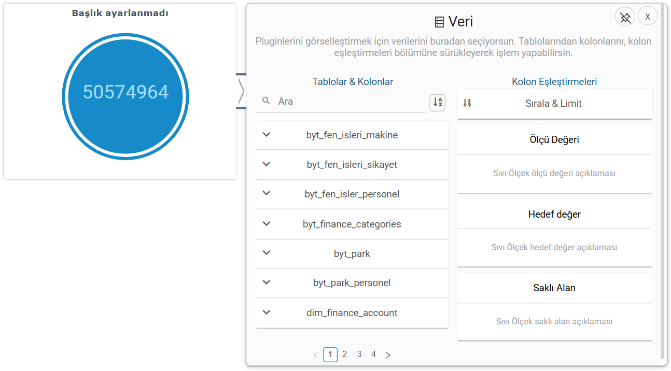Screen dimensions: 671x371
Task: Click the unpin panel icon
Action: click(x=625, y=17)
